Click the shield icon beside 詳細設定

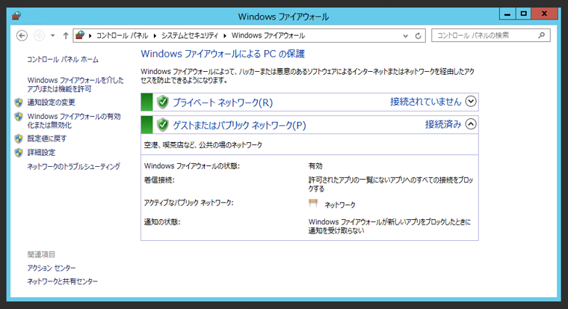click(x=19, y=153)
